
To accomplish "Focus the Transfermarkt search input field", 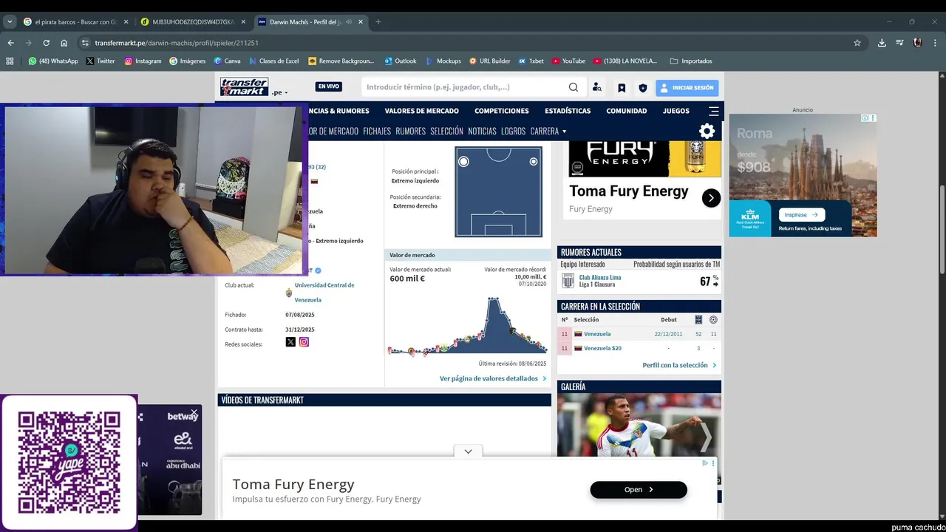I will point(464,87).
